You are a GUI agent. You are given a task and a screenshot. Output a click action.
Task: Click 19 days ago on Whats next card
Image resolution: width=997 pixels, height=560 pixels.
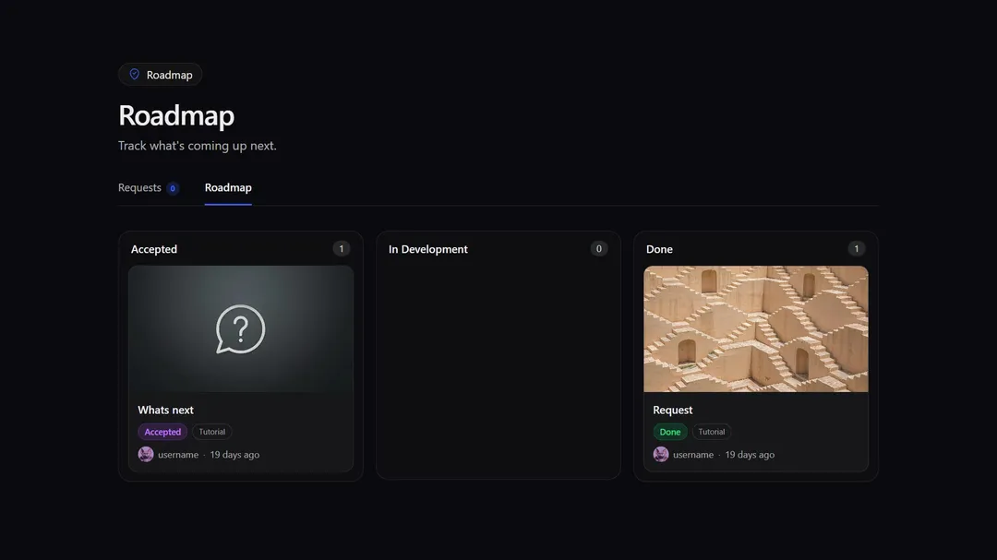pyautogui.click(x=234, y=455)
